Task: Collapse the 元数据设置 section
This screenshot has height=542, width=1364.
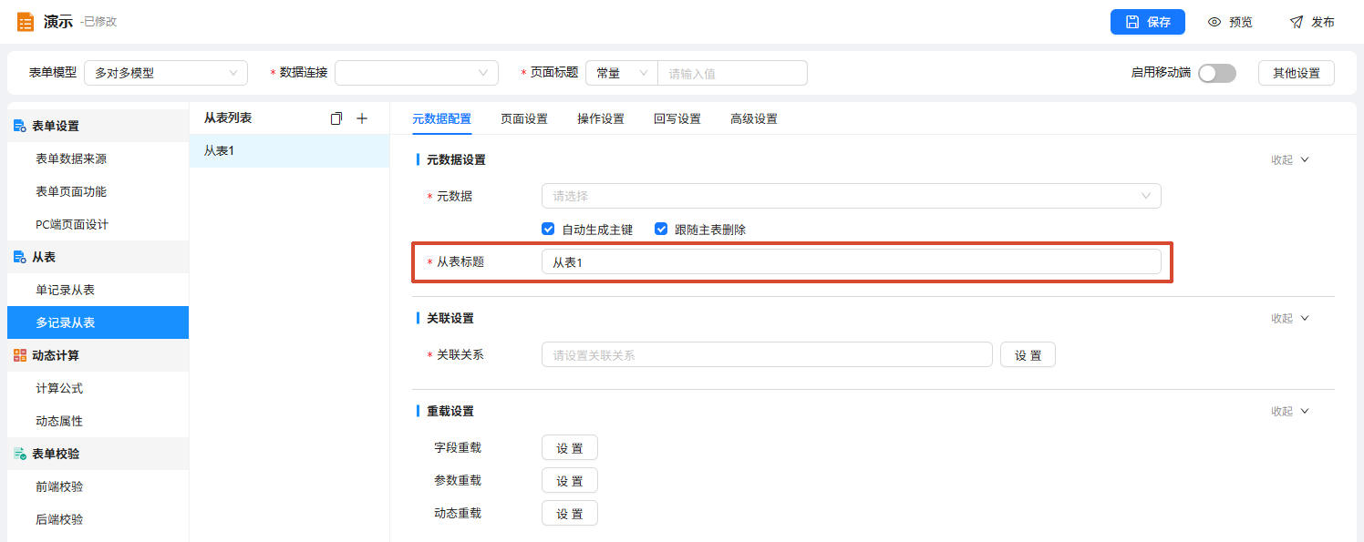Action: [1290, 159]
